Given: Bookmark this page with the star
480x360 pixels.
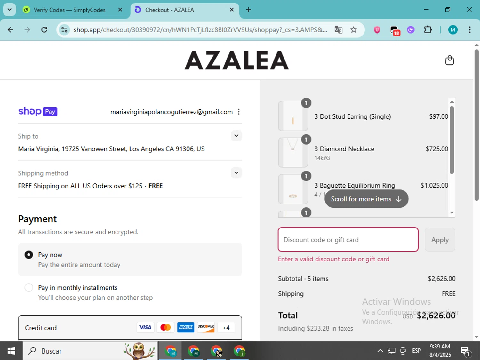Looking at the screenshot, I should click(354, 30).
